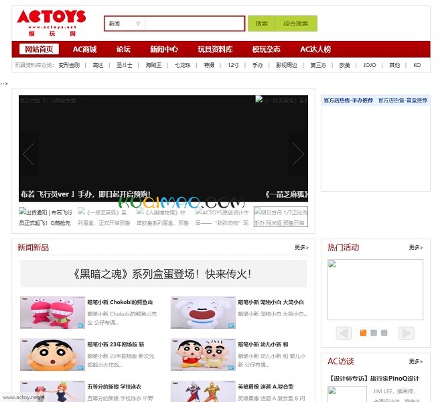Click the ACTOYS logo
The image size is (440, 402).
pos(52,23)
